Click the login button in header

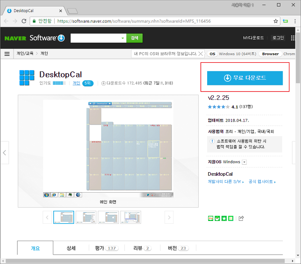tap(278, 38)
